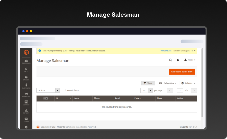
Task: Open the Content sidebar icon
Action: (26, 103)
